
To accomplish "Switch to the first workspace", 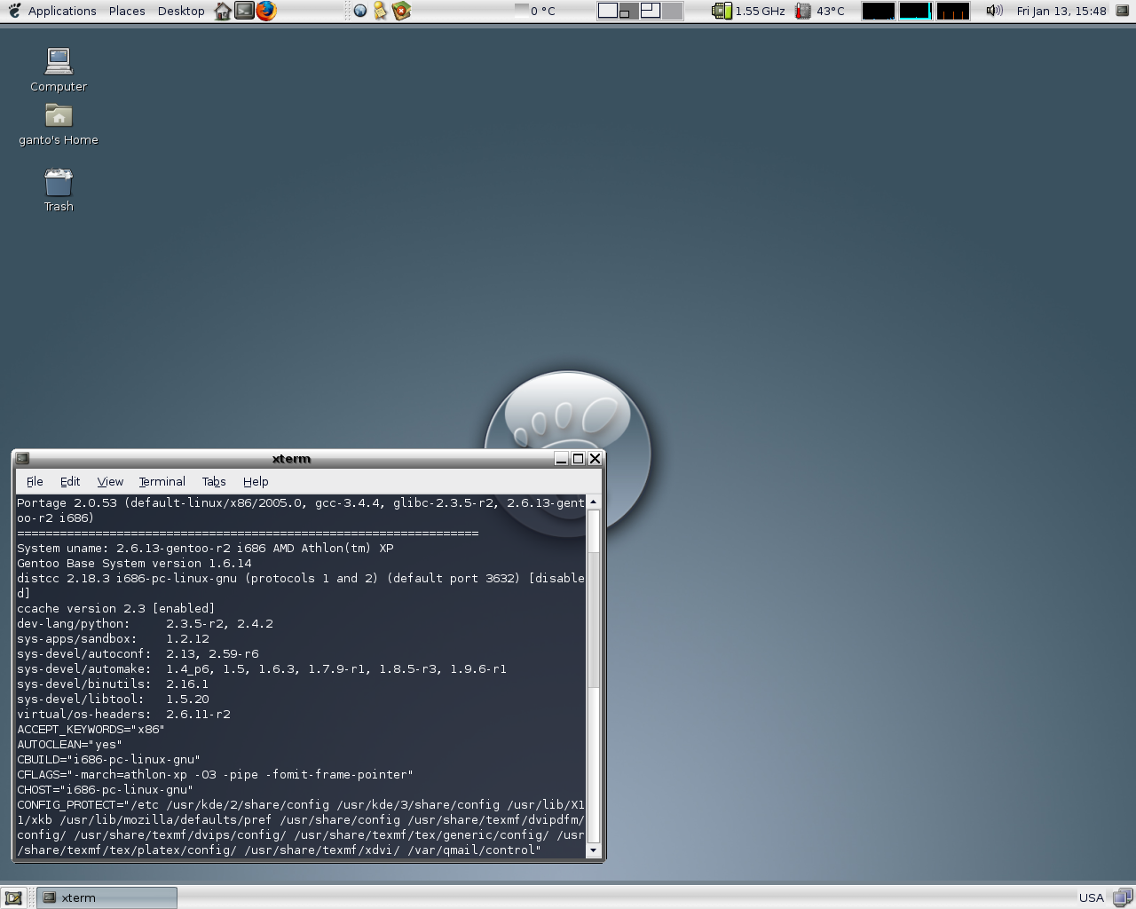I will (x=608, y=11).
